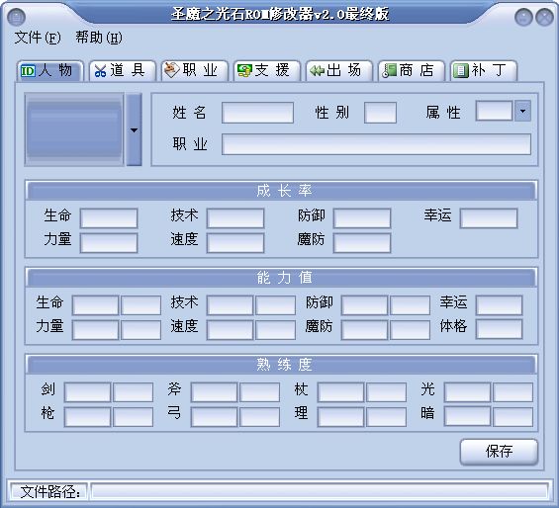Switch to the 商店 tab
This screenshot has width=559, height=508.
click(x=412, y=70)
